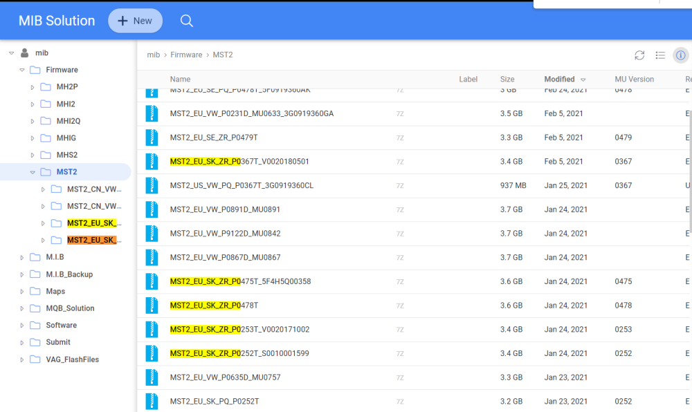This screenshot has width=692, height=412.
Task: Click archive icon for MST2_EU_VW_P0231D_MU0633_3G0919360GA
Action: point(152,113)
